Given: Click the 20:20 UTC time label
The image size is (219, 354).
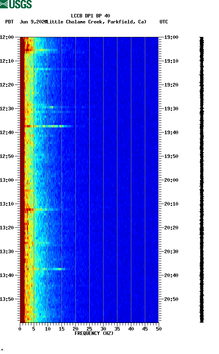Looking at the screenshot, I should (x=171, y=228).
